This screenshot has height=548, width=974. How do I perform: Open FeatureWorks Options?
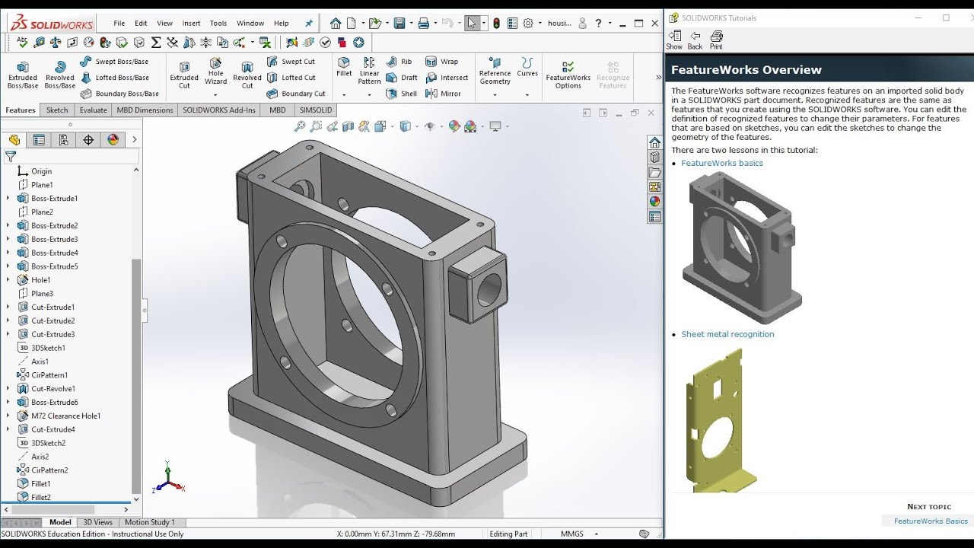click(x=568, y=75)
